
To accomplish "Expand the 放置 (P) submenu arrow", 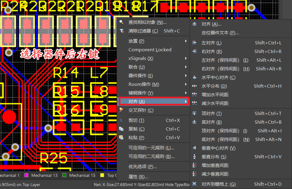I will pyautogui.click(x=186, y=41).
